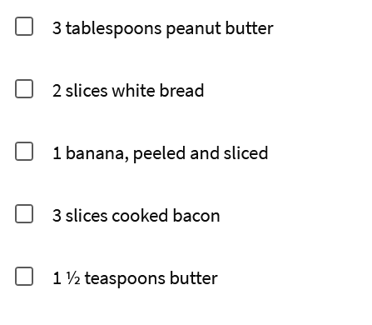This screenshot has height=325, width=372.
Task: Click the word 'sliced' after 'and'
Action: (246, 153)
